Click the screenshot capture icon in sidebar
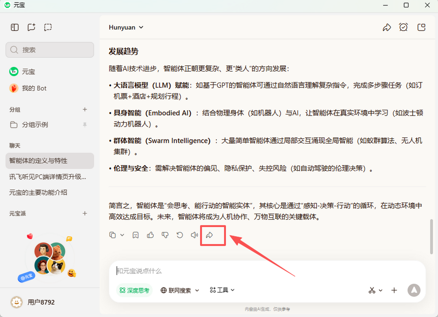The height and width of the screenshot is (317, 438). 48,27
